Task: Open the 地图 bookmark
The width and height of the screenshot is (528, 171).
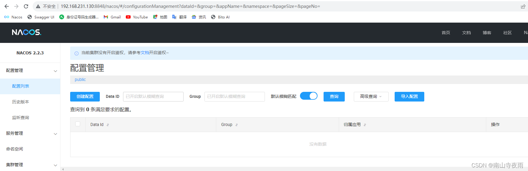Action: [160, 17]
